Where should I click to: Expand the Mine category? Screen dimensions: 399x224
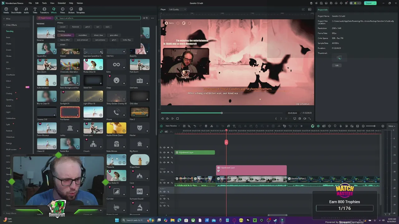[x=8, y=19]
